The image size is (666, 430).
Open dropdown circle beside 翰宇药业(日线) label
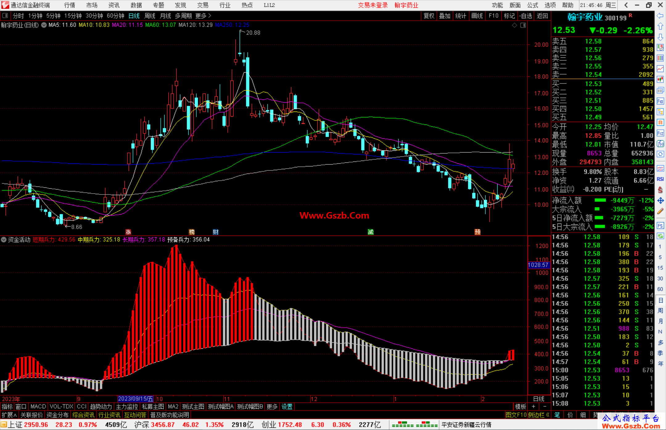coord(44,25)
